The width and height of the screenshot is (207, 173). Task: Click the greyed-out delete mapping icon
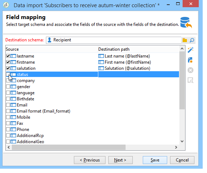pyautogui.click(x=190, y=70)
